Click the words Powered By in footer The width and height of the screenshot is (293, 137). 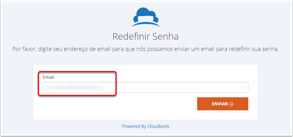coord(134,126)
